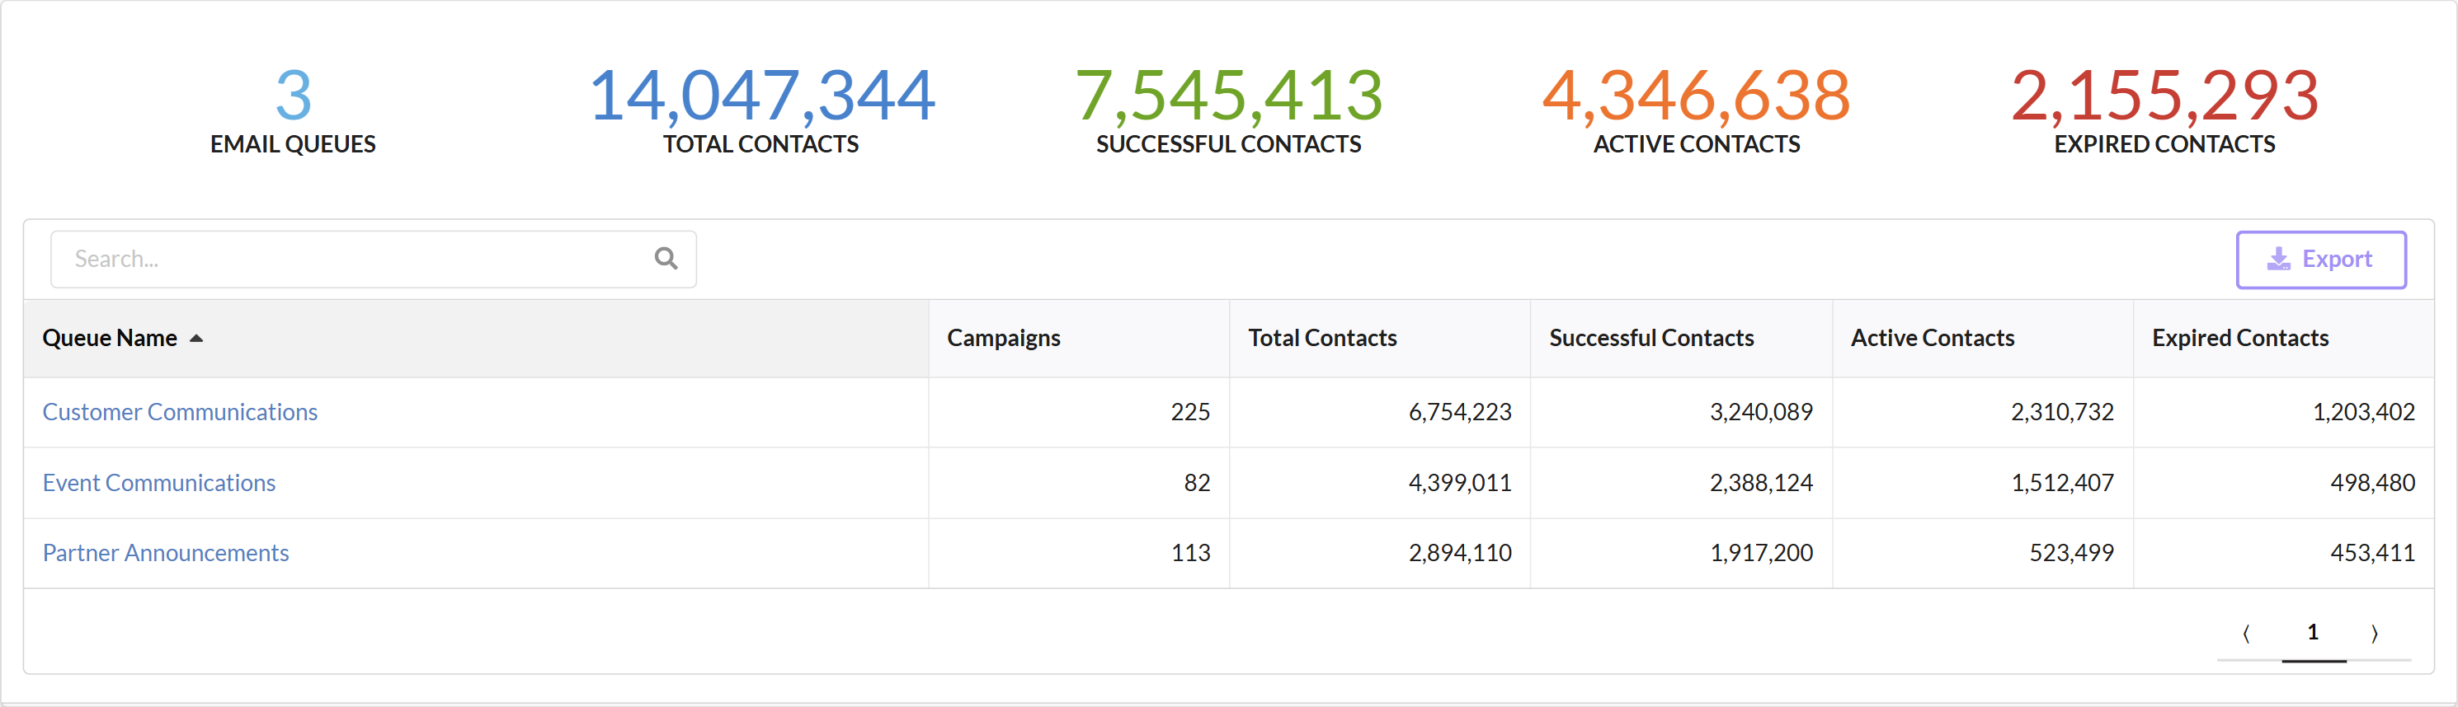
Task: Click the magnifying glass search icon
Action: pyautogui.click(x=665, y=258)
